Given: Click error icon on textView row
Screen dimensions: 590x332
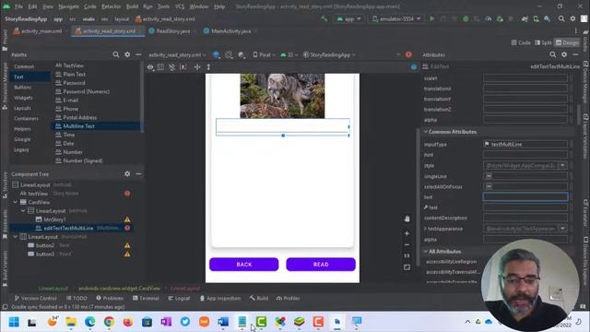Looking at the screenshot, I should point(127,193).
